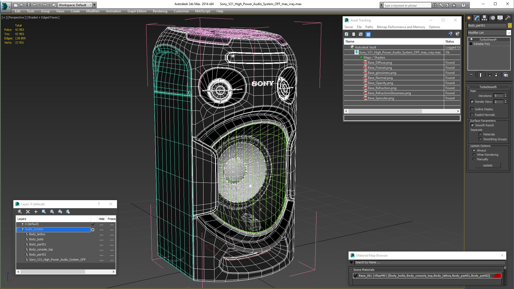Image resolution: width=514 pixels, height=289 pixels.
Task: Open the Motion command panel tab
Action: pyautogui.click(x=493, y=18)
